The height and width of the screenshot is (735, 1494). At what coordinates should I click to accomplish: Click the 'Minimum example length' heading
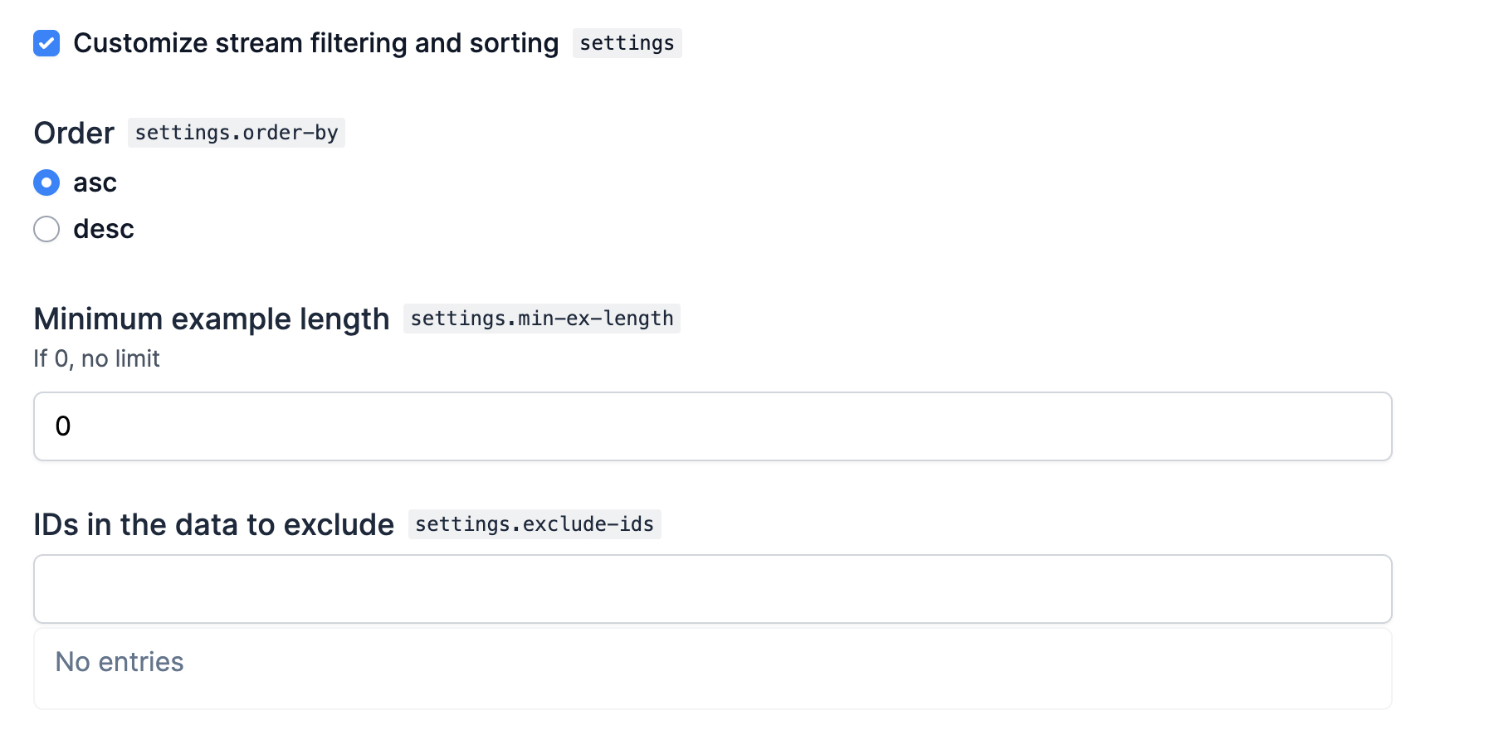212,319
